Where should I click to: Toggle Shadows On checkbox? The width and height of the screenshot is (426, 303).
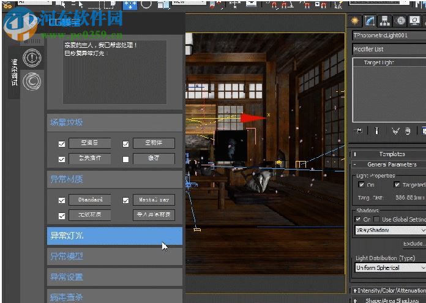coord(358,219)
